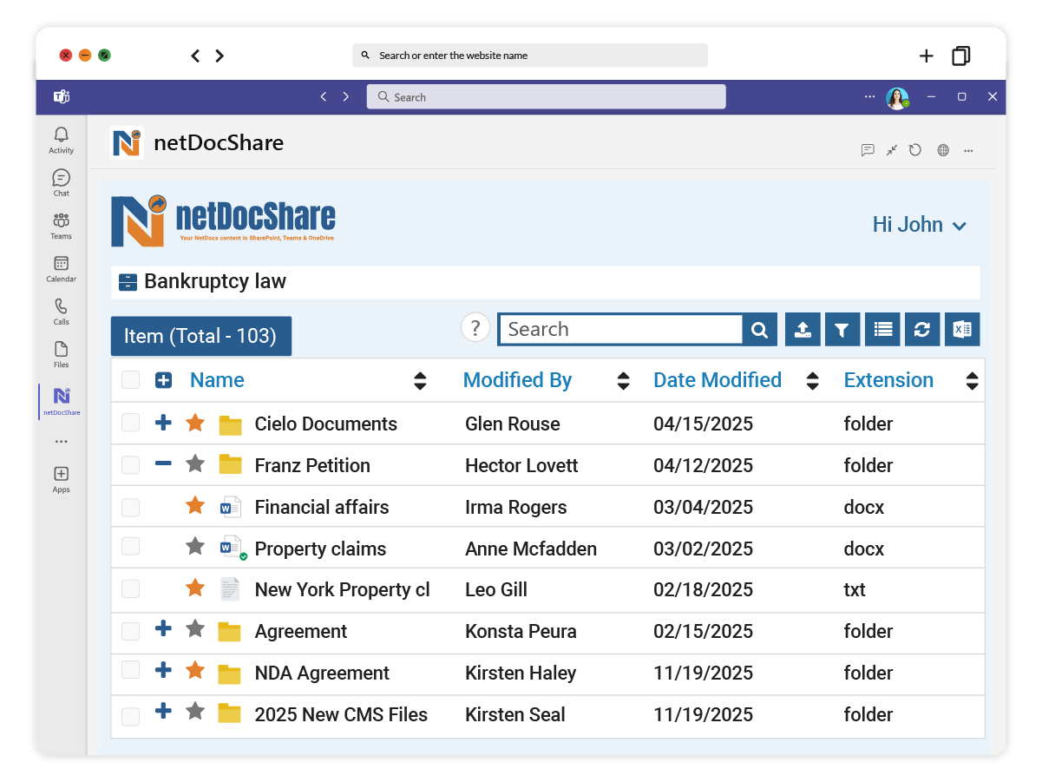Click the browser address bar
This screenshot has height=782, width=1042.
point(530,55)
